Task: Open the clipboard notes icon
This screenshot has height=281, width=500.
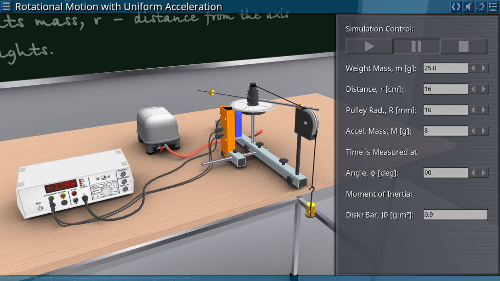Action: tap(480, 6)
